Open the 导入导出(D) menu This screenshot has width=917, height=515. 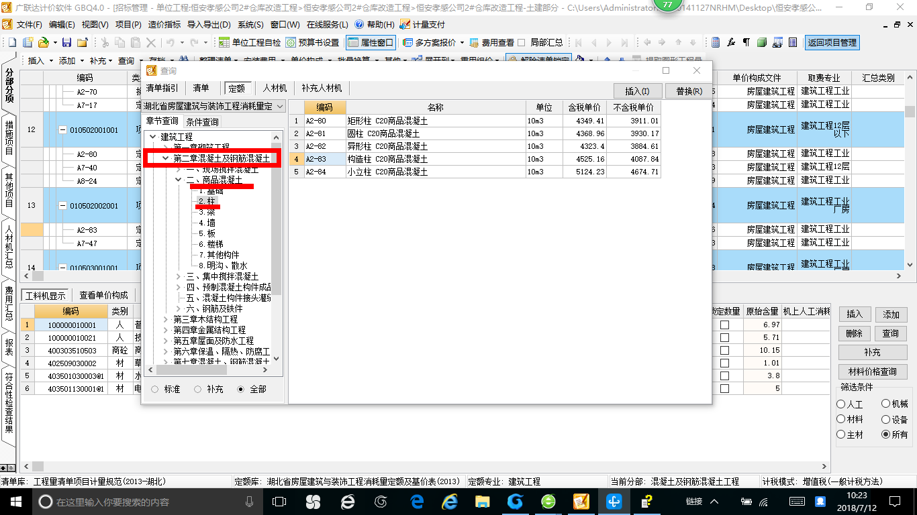coord(209,24)
